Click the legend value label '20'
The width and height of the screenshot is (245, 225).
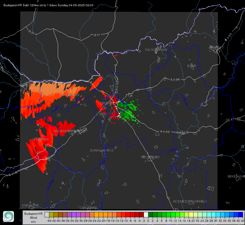tap(193, 221)
